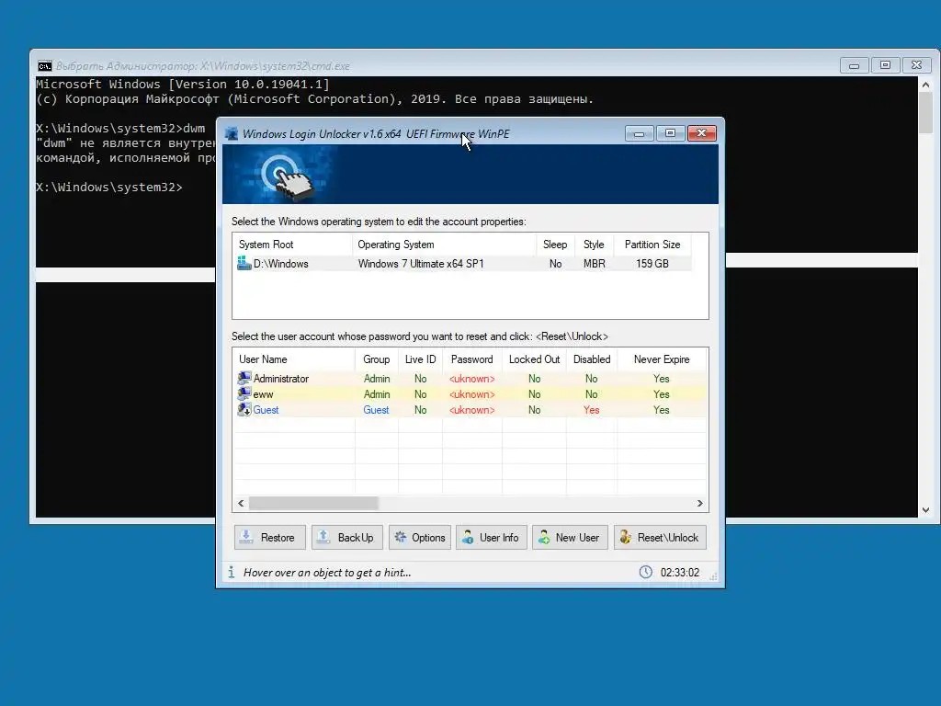Click the user list horizontal scrollbar thumb

(313, 503)
